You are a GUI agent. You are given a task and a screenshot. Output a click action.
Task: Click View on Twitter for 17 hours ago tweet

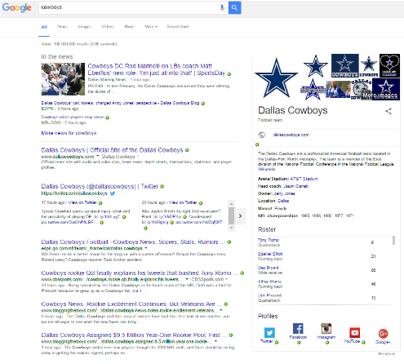click(x=82, y=202)
